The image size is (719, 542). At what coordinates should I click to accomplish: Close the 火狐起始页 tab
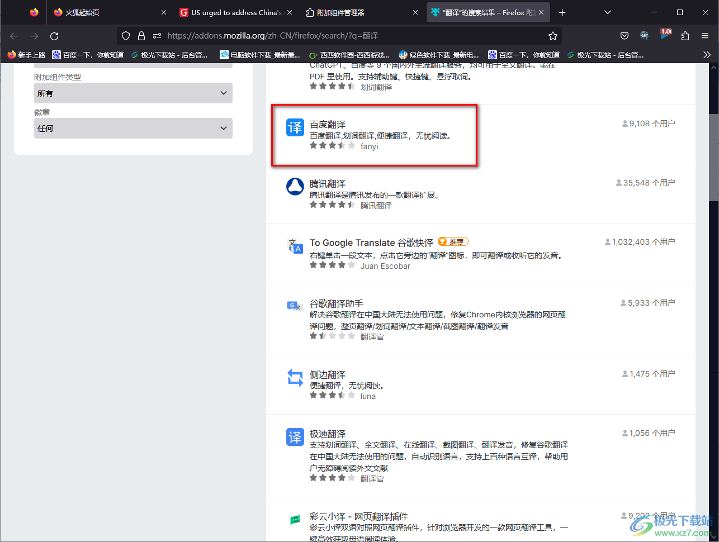(164, 12)
